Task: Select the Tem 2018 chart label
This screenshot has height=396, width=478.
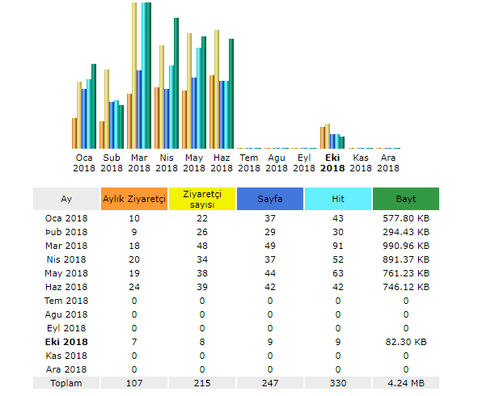Action: point(249,163)
